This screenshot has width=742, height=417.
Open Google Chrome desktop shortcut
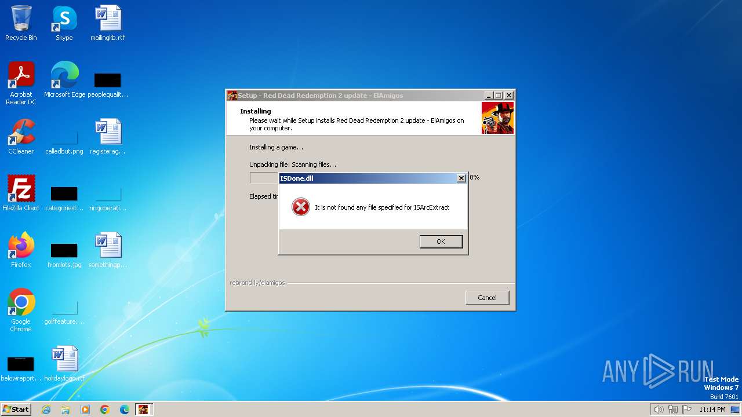pyautogui.click(x=21, y=310)
